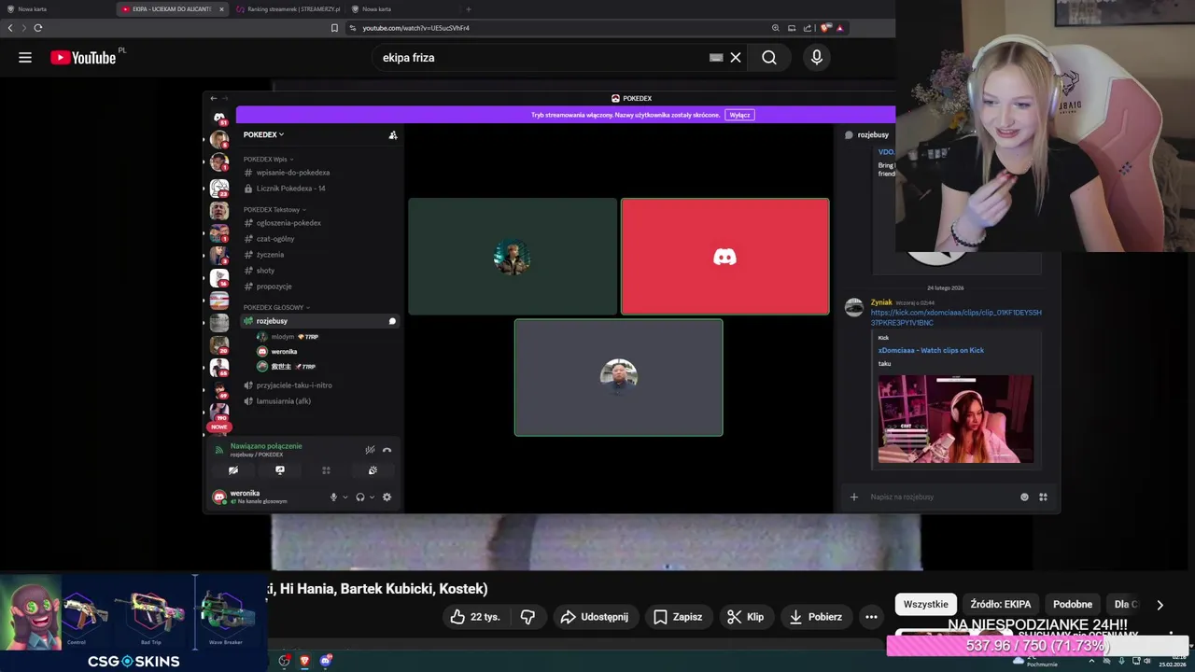
Task: Start voice search with microphone icon
Action: pos(817,58)
